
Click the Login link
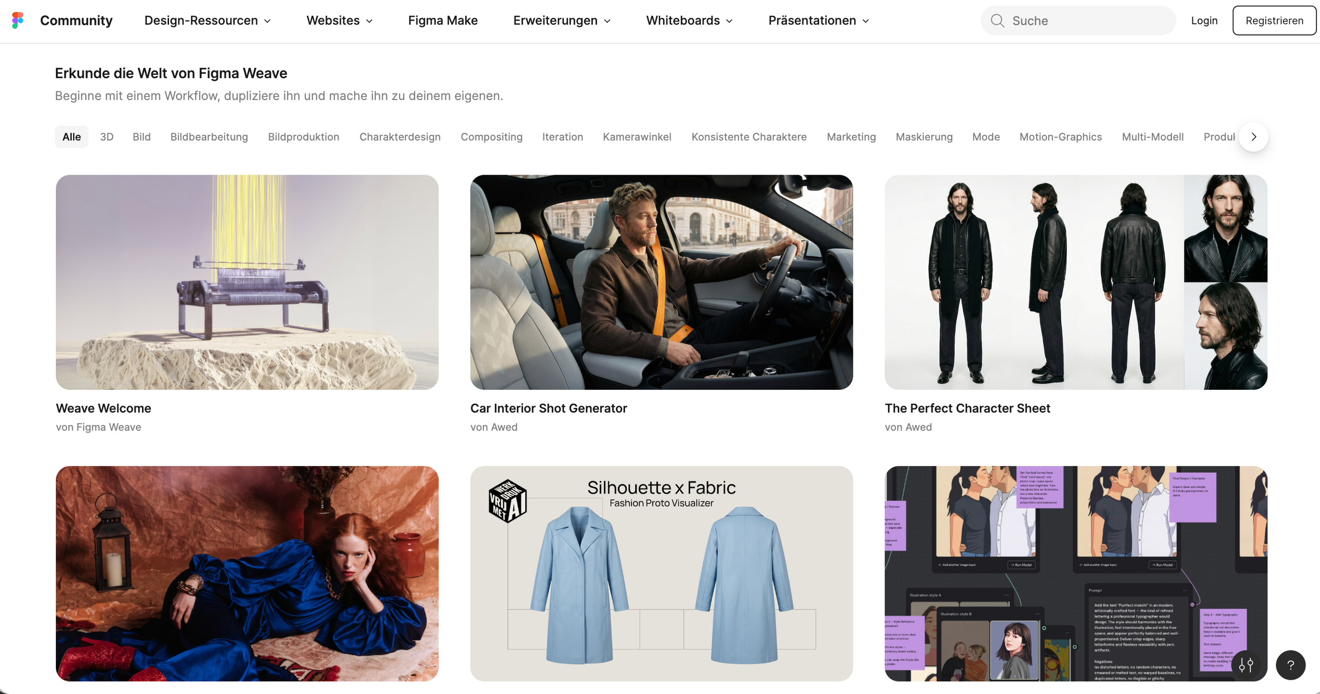[x=1204, y=20]
